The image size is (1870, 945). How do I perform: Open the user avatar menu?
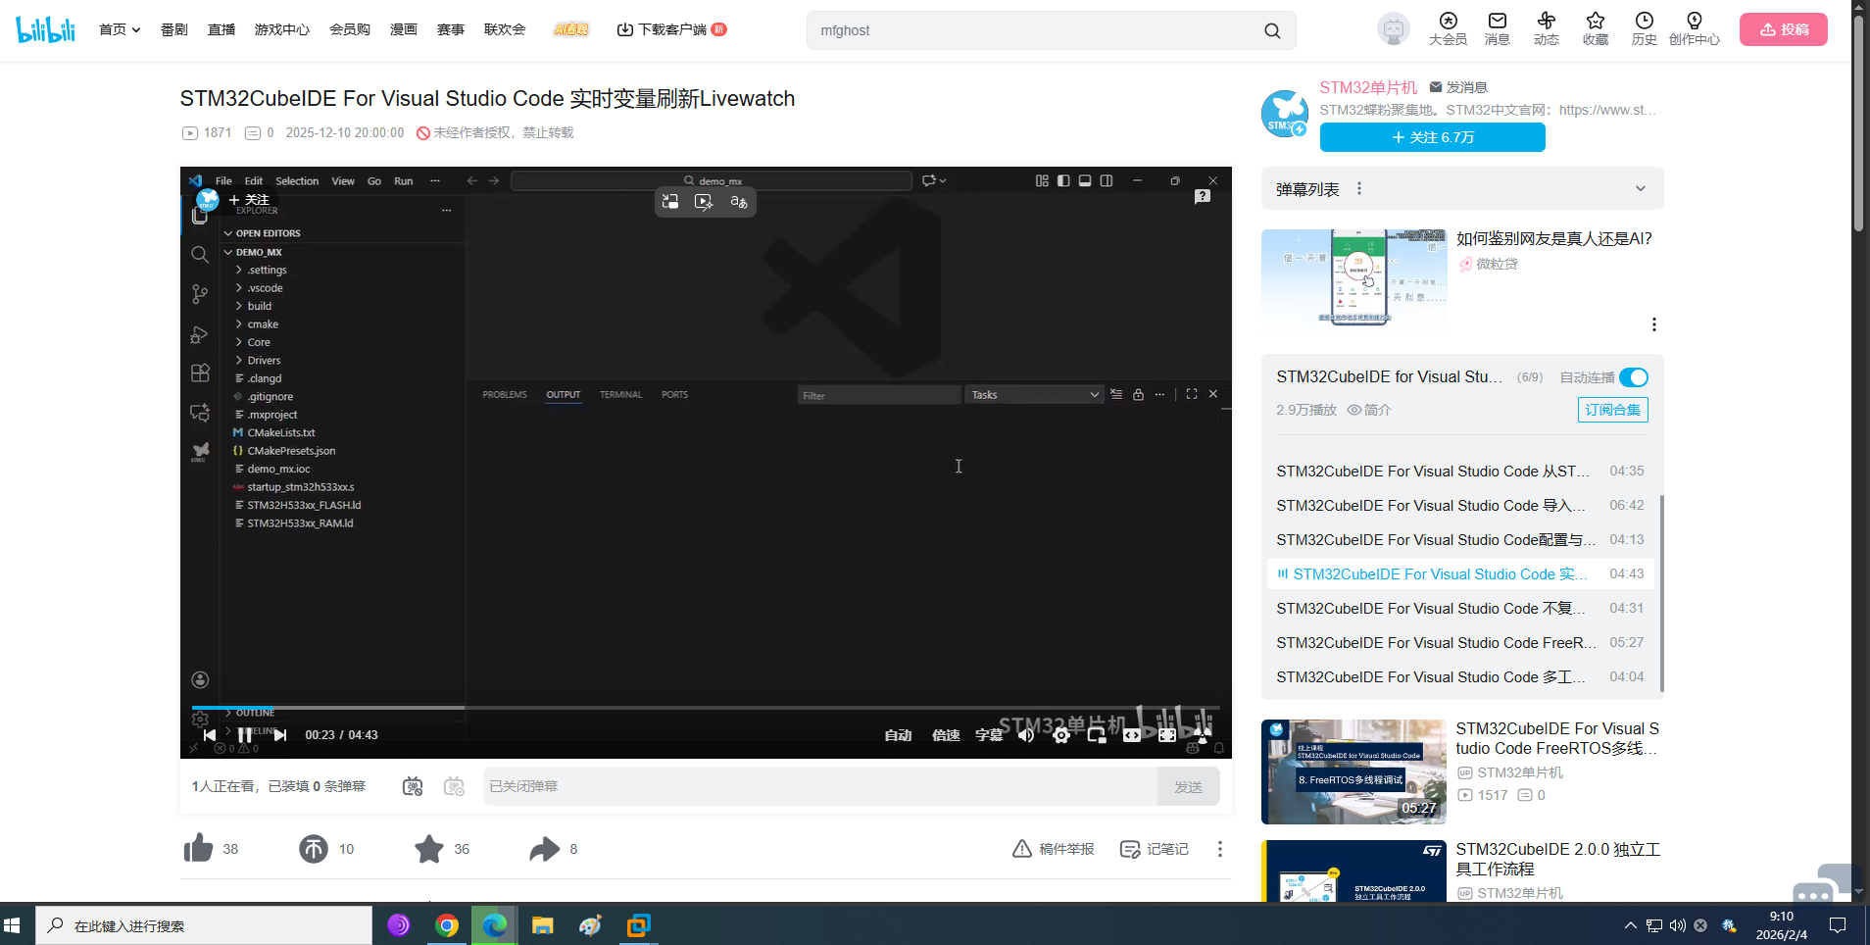(x=1393, y=29)
